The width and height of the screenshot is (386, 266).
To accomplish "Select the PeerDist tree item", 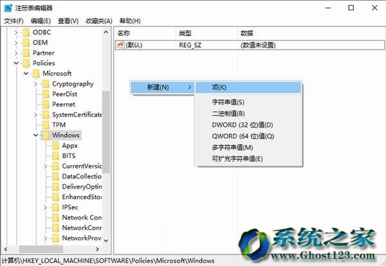I will (66, 94).
